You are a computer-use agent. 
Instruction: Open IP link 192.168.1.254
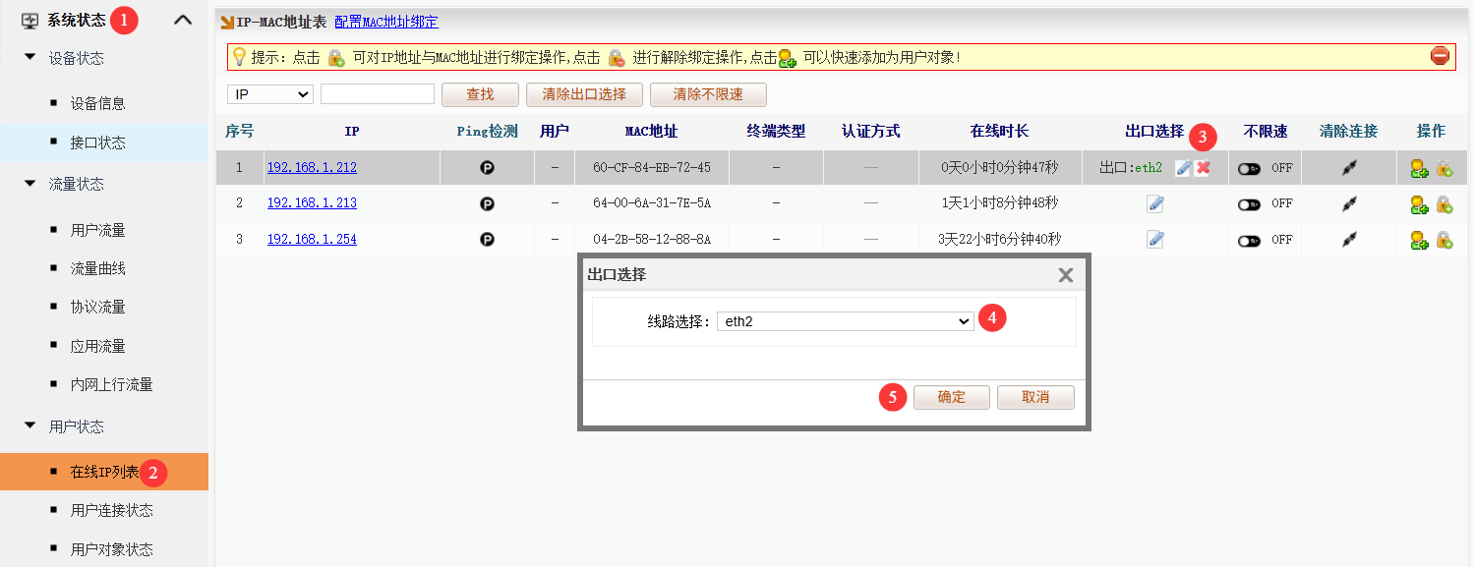[312, 239]
